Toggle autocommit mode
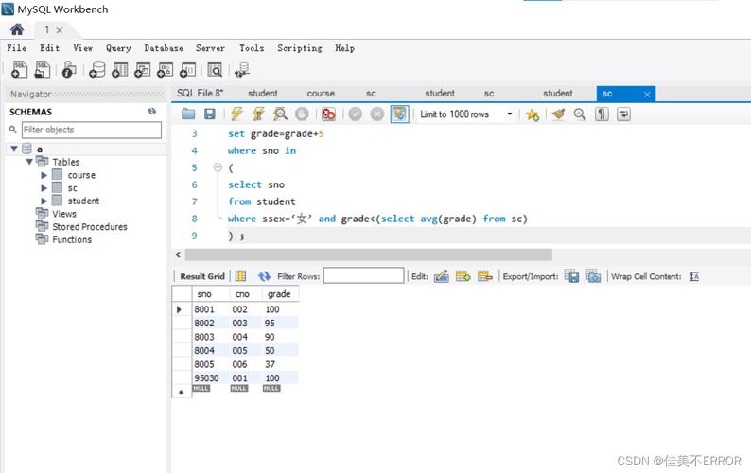The image size is (751, 473). (399, 114)
